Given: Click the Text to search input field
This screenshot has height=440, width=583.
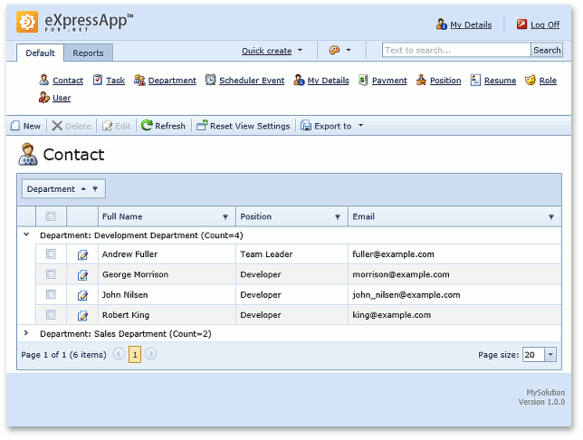Looking at the screenshot, I should 455,51.
